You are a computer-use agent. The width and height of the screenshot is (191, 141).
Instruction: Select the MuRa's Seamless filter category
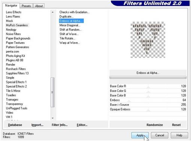17,25
